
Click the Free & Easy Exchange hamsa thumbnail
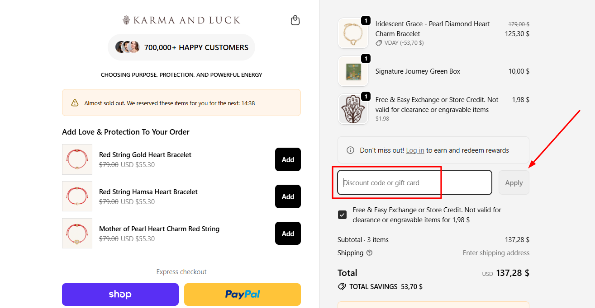click(353, 109)
